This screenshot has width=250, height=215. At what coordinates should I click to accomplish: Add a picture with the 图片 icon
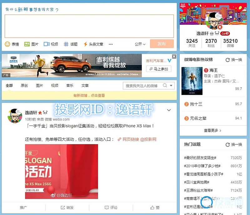(27, 44)
